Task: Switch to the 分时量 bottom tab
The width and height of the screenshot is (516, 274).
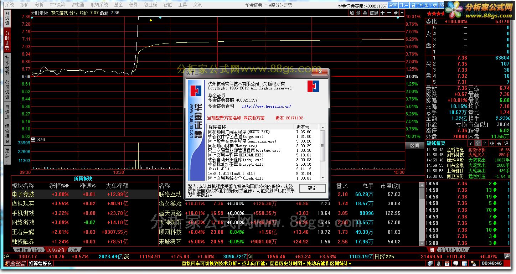Action: (x=22, y=250)
